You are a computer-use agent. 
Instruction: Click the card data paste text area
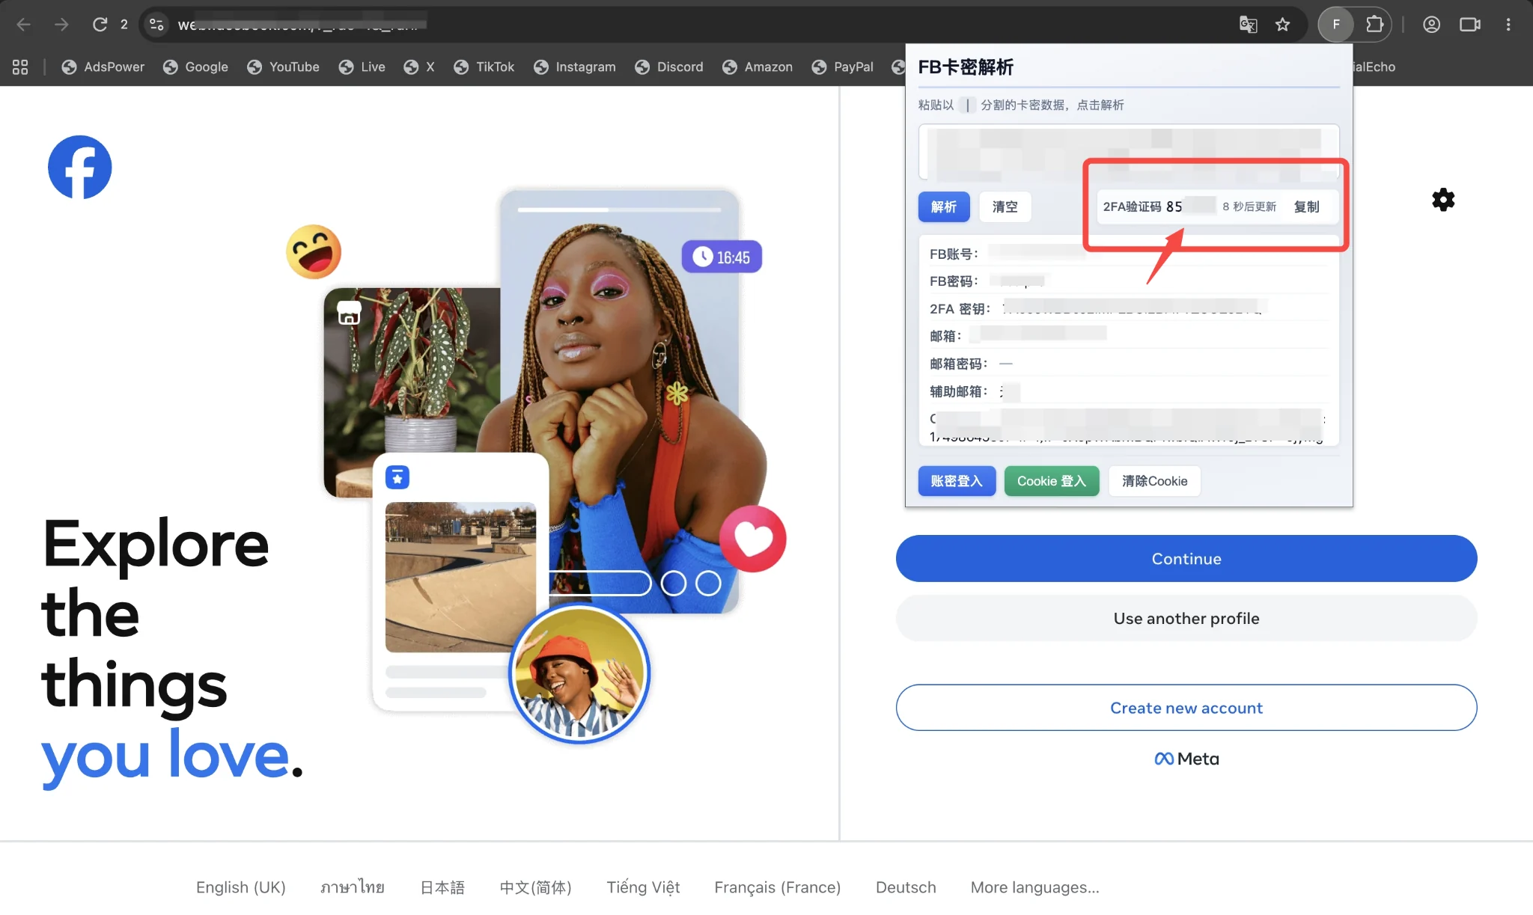pyautogui.click(x=1129, y=153)
